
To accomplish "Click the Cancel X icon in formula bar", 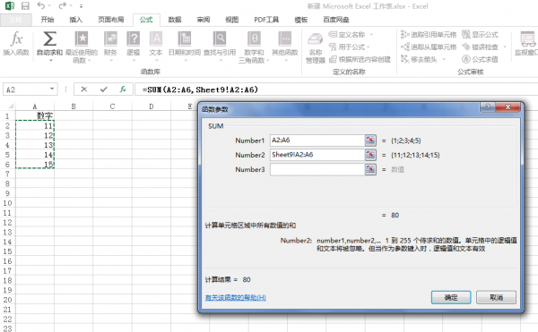I will (x=84, y=89).
